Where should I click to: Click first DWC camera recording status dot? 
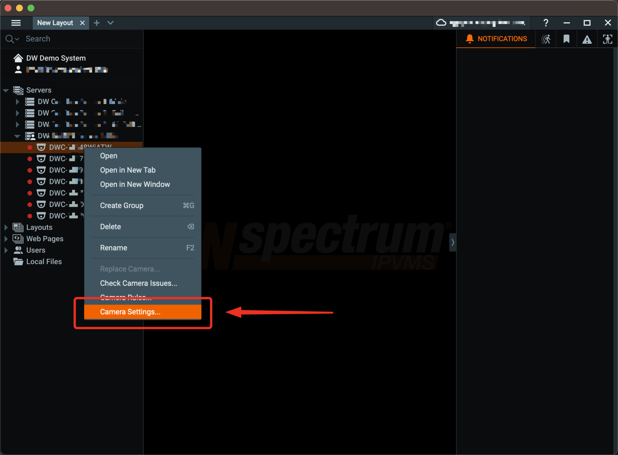(x=30, y=147)
